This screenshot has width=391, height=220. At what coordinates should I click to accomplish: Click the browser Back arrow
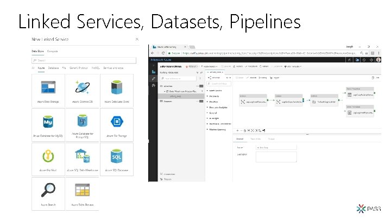coord(153,53)
